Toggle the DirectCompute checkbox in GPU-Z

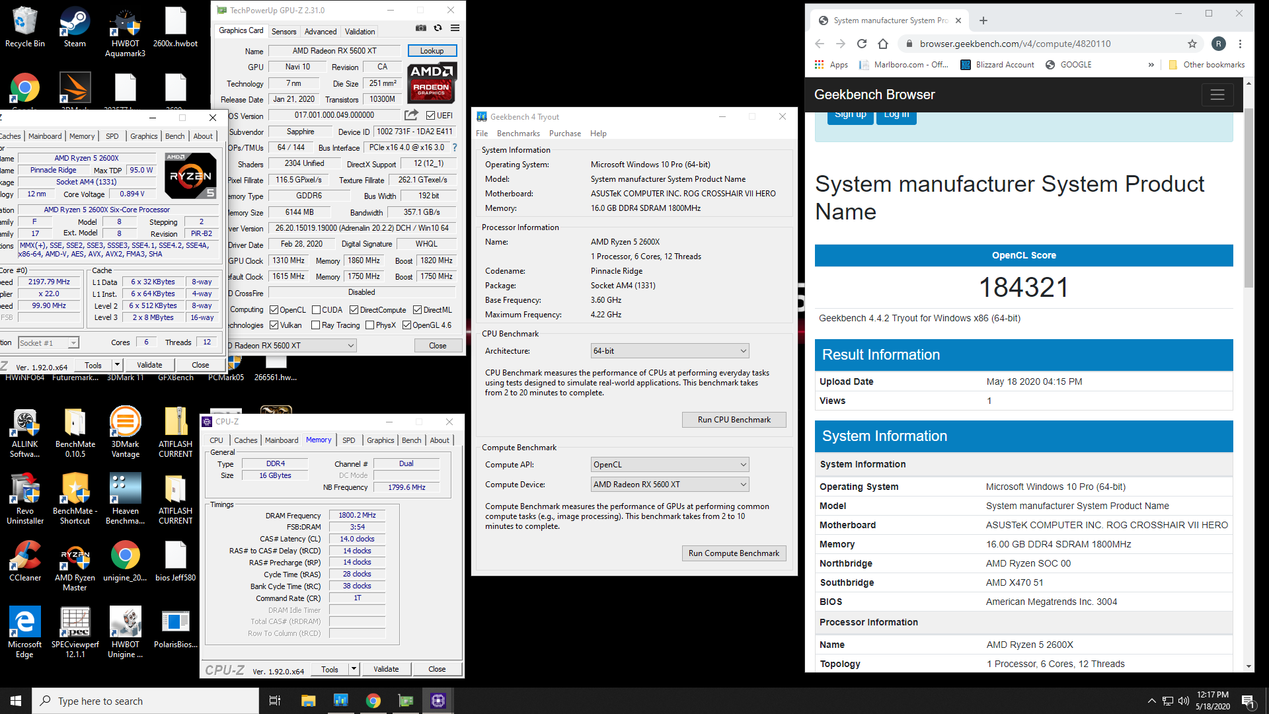pos(354,310)
